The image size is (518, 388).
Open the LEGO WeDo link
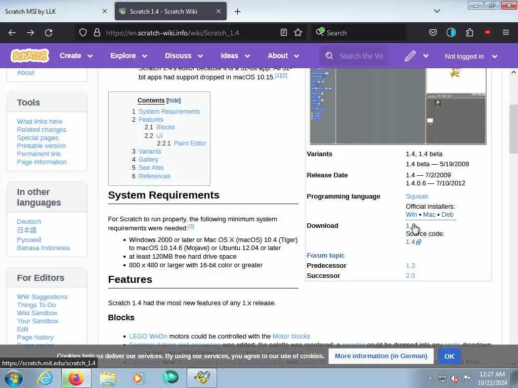coord(148,336)
